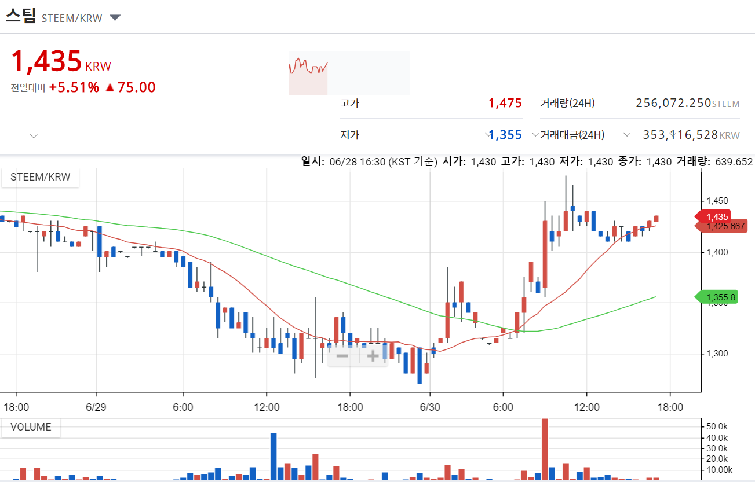Zoom in the chart with the plus button
755x482 pixels.
tap(373, 355)
